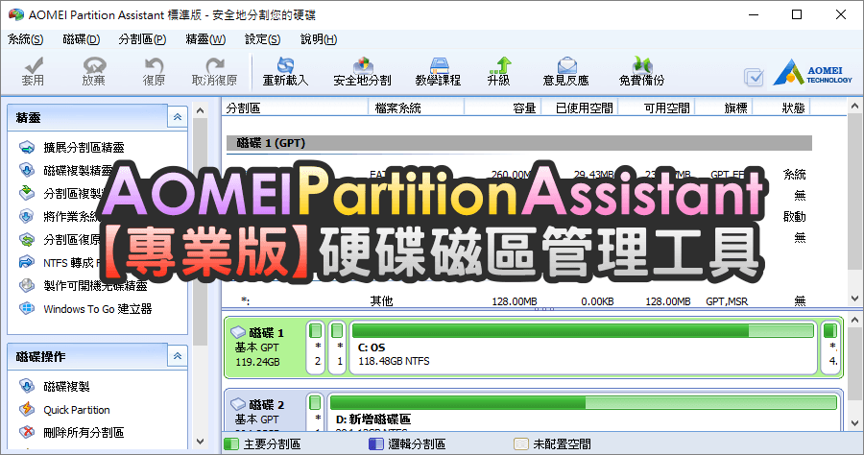
Task: Open the 意見反應 feedback envelope icon
Action: (566, 65)
